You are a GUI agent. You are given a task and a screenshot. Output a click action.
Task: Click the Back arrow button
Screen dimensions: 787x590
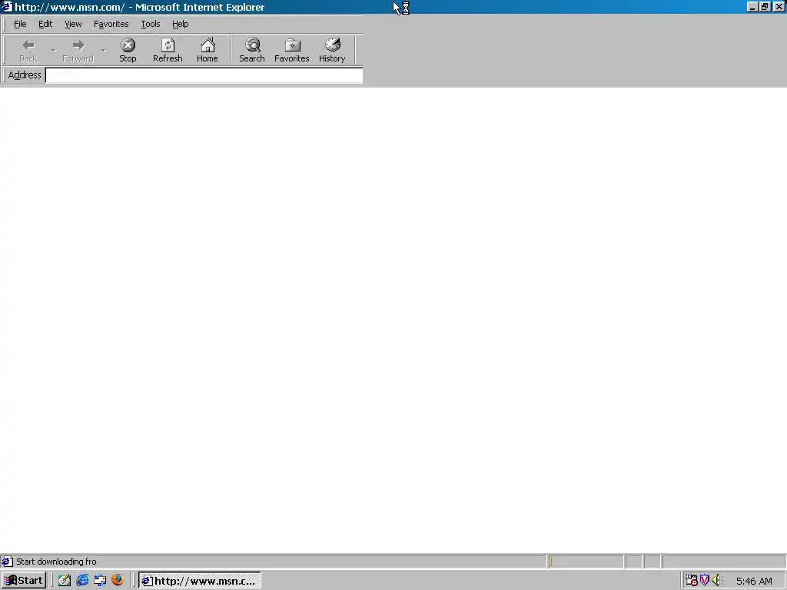pos(28,50)
